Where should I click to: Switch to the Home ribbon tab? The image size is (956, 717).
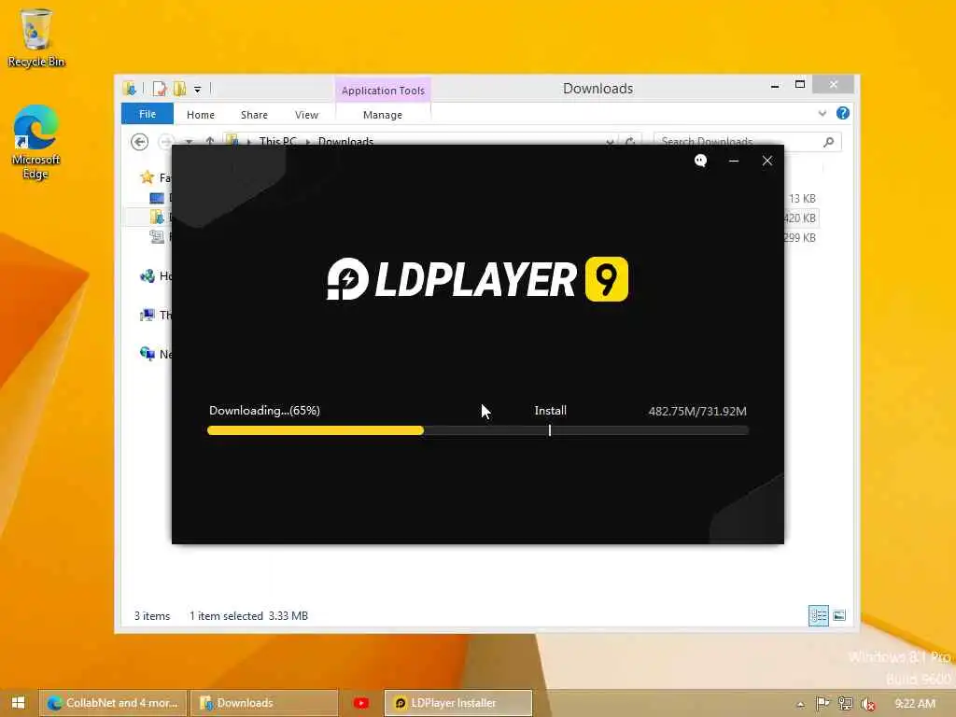point(201,115)
